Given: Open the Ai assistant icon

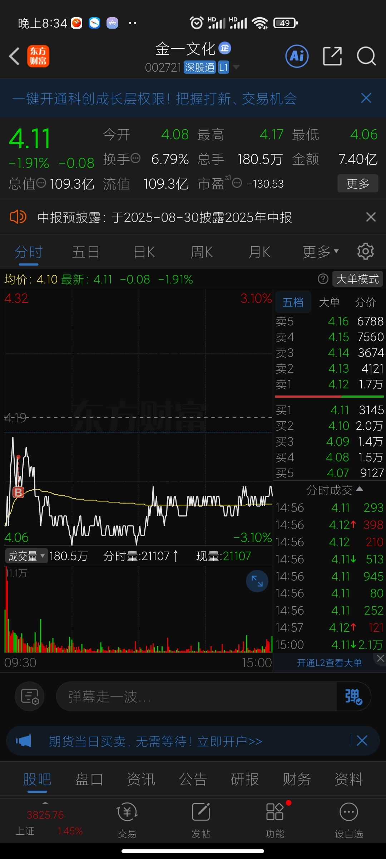Looking at the screenshot, I should click(x=297, y=56).
